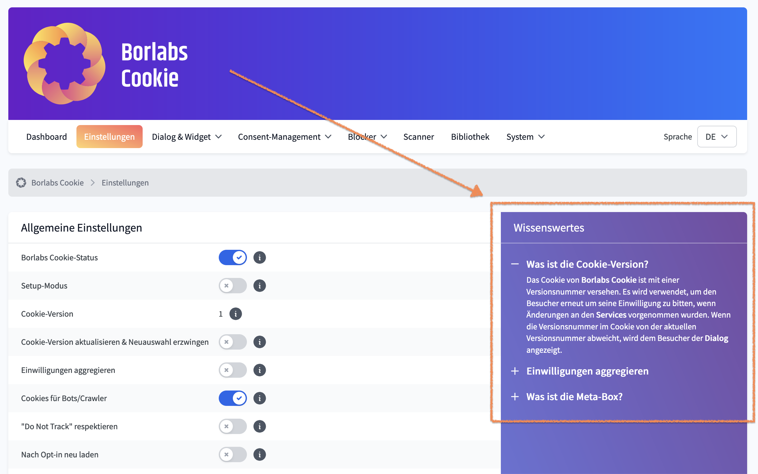This screenshot has width=758, height=474.
Task: Click the "Setup-Modus" row label
Action: point(44,286)
